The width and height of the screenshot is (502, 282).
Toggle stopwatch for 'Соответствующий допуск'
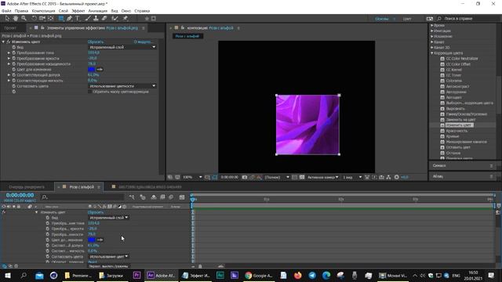pyautogui.click(x=14, y=75)
